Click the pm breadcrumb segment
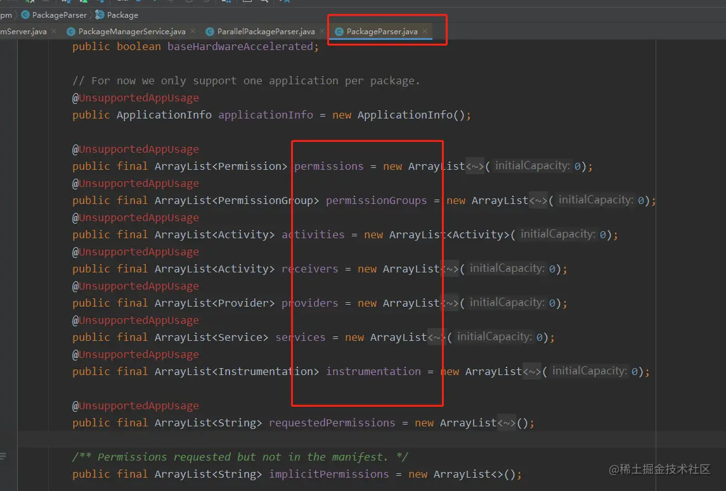 (x=6, y=15)
